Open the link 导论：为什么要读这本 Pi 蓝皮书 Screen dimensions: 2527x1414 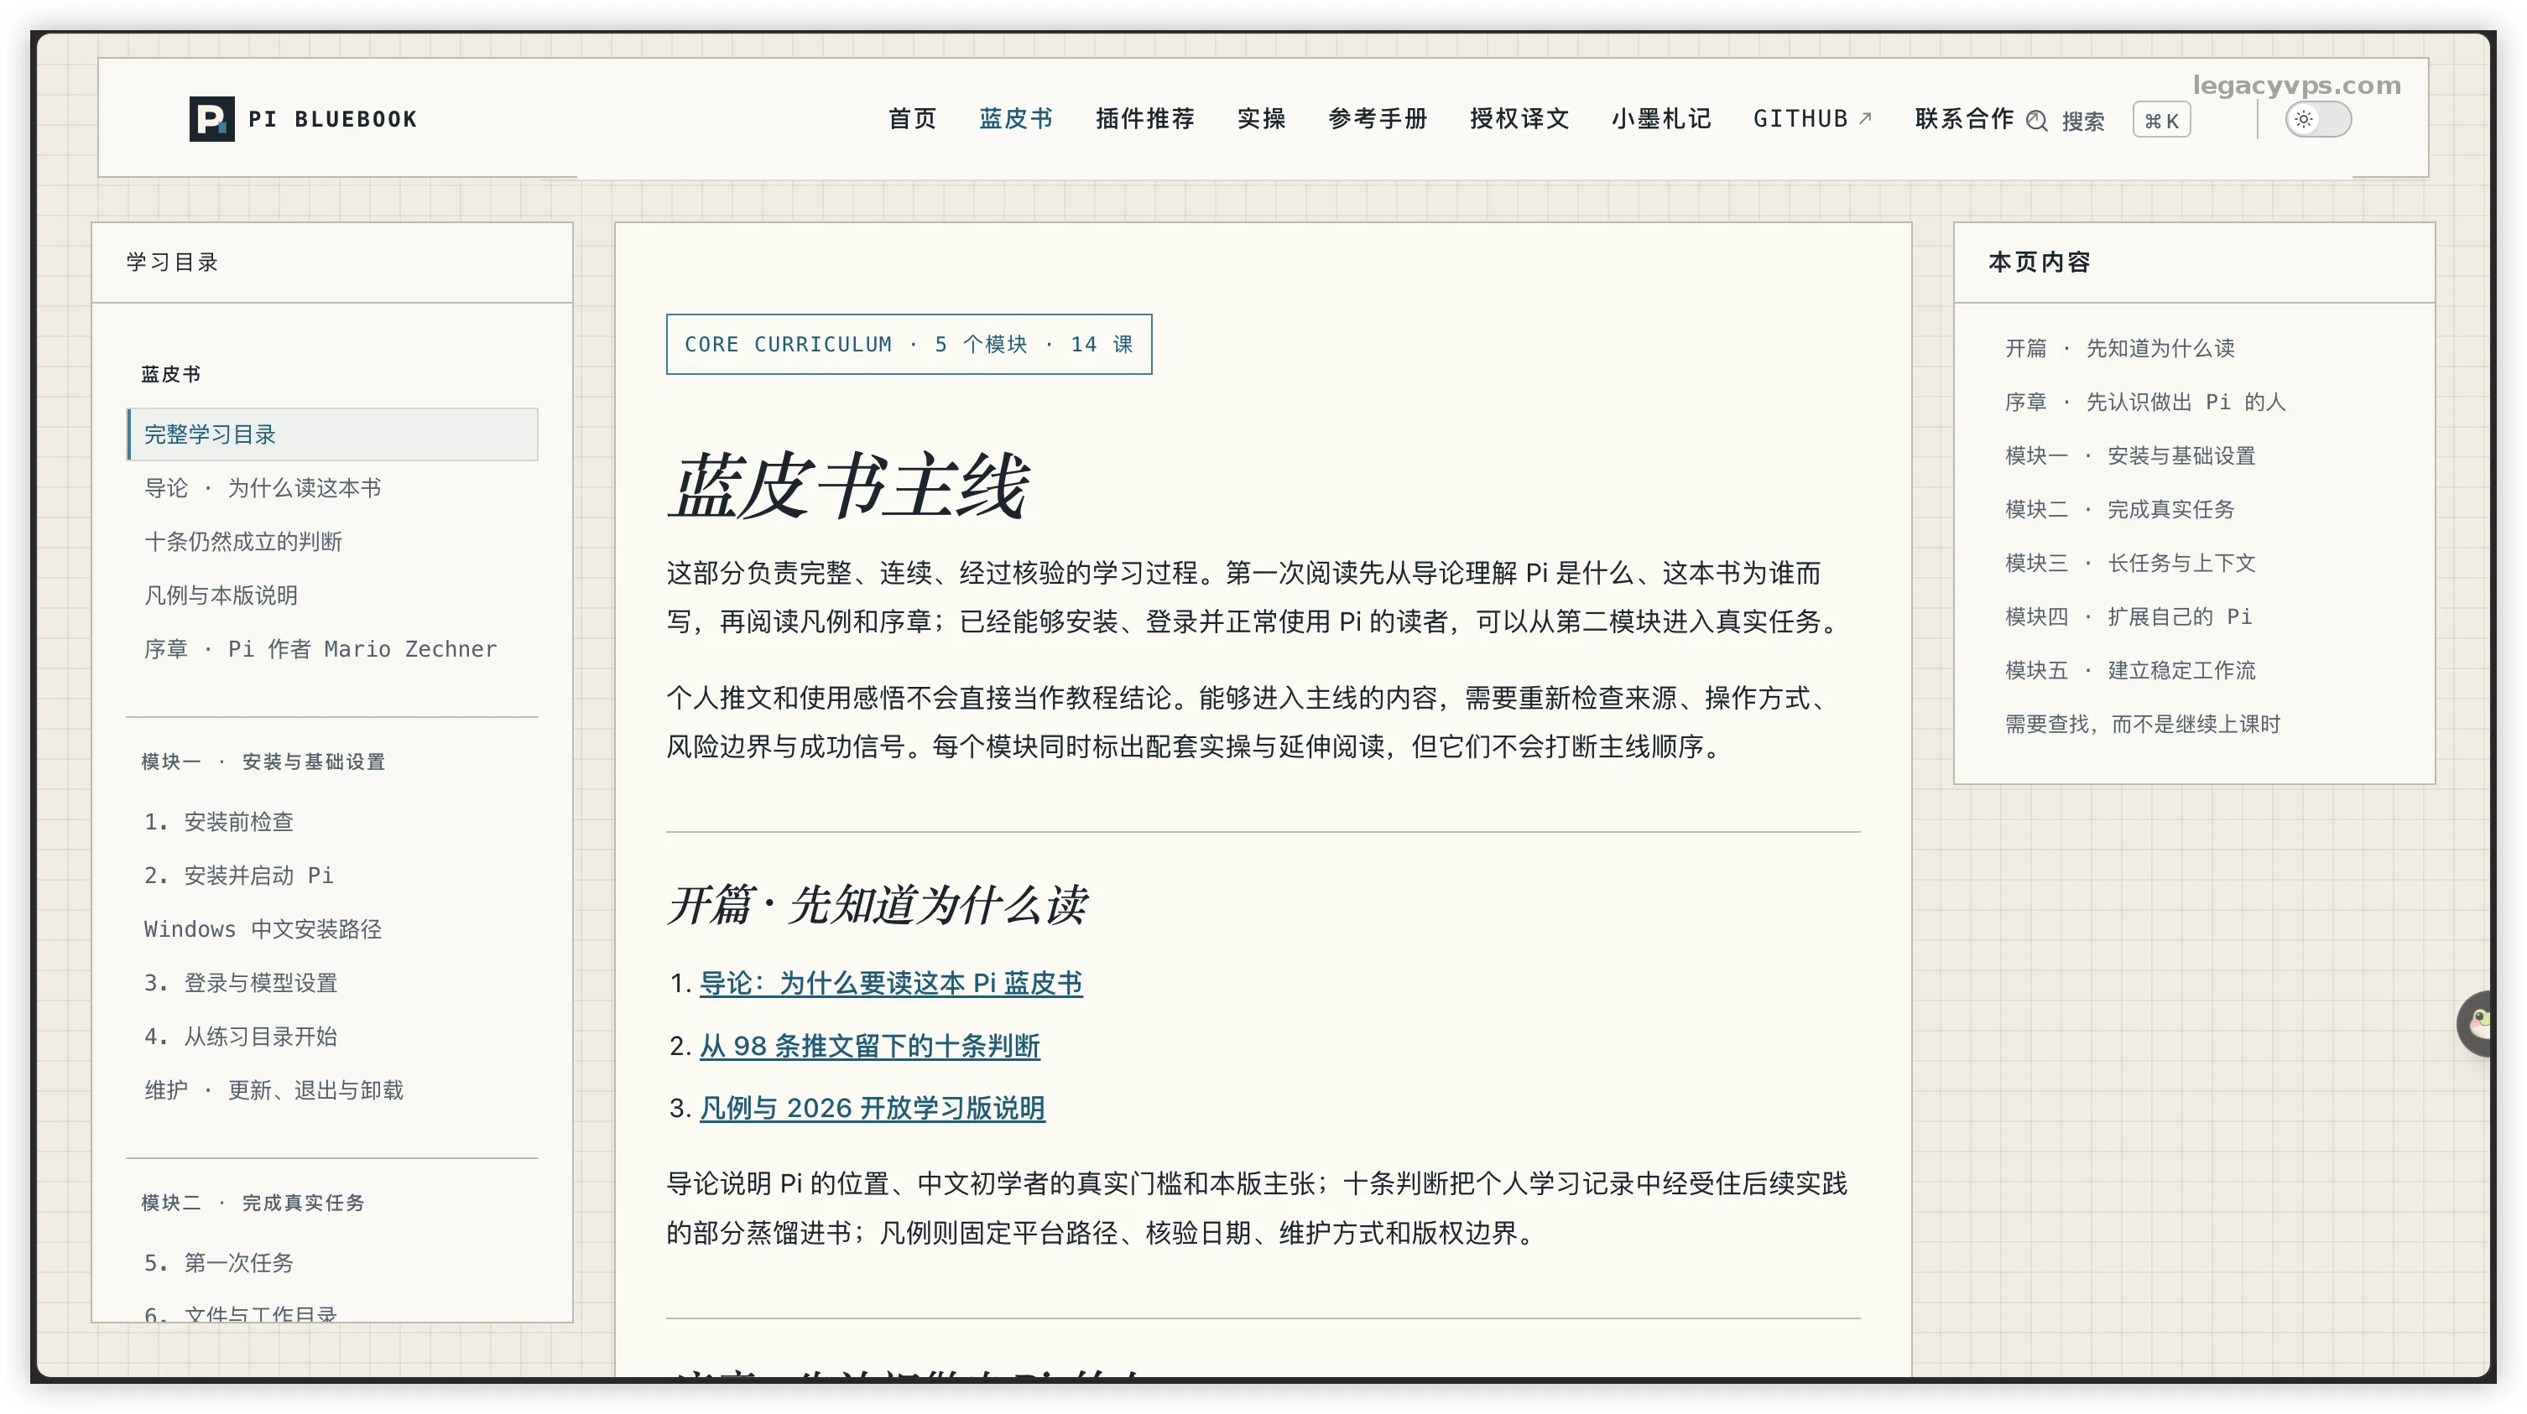[x=891, y=984]
